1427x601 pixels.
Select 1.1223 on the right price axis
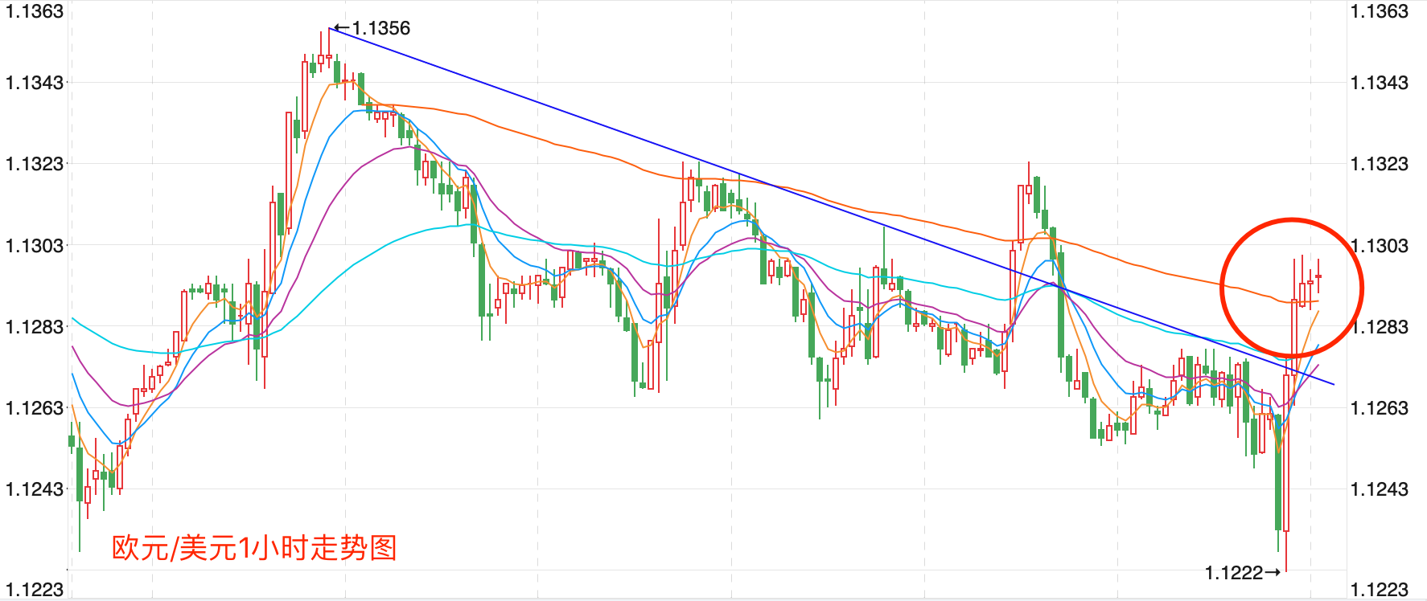1380,590
